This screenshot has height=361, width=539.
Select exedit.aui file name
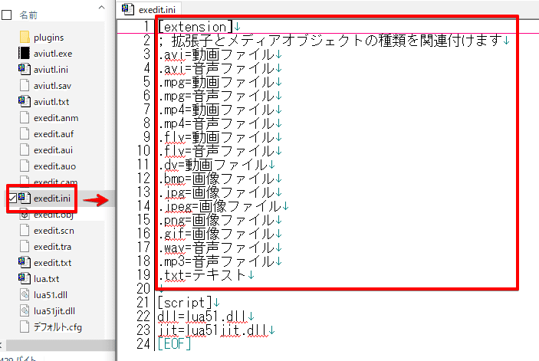53,150
